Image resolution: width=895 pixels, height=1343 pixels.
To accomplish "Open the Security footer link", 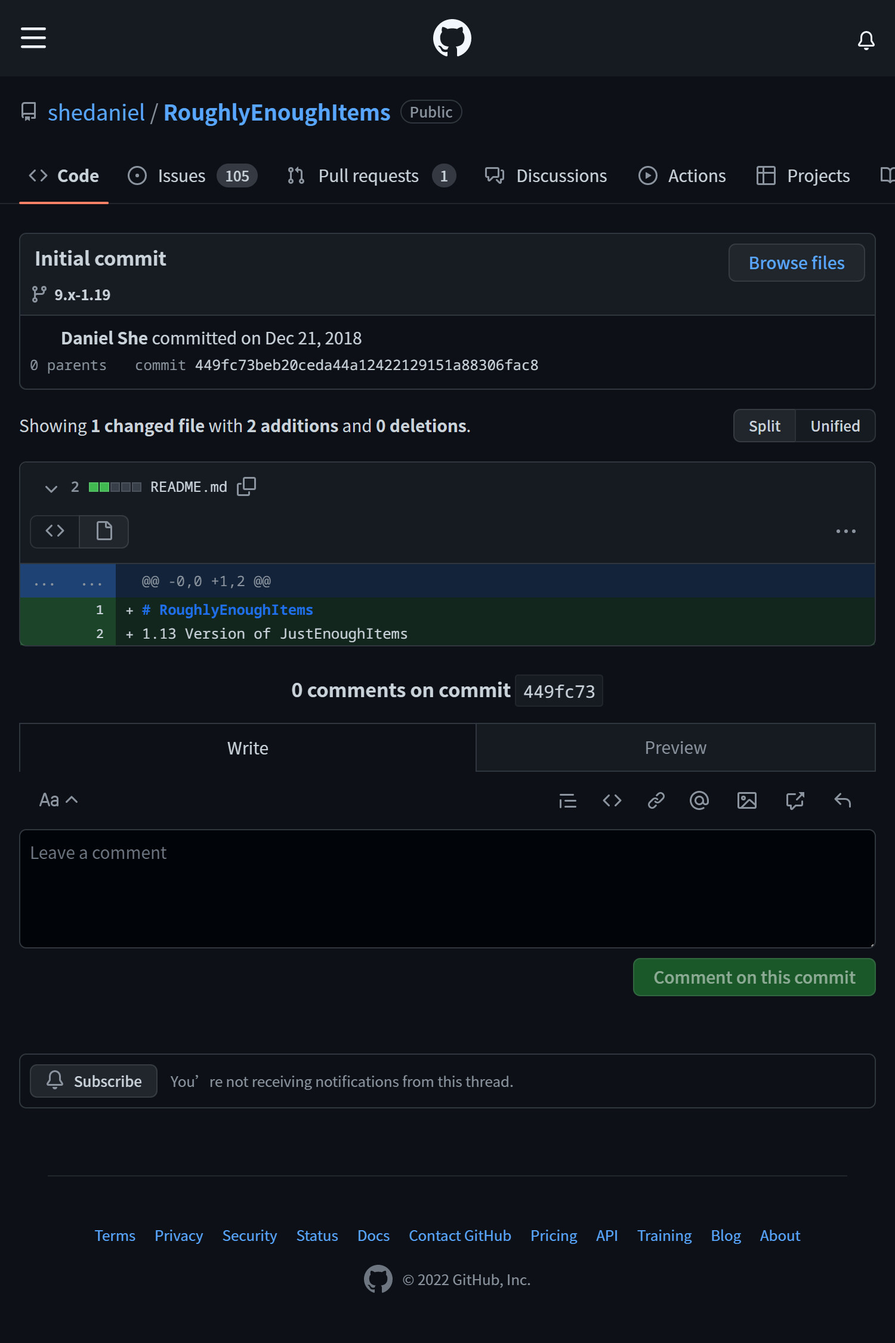I will 249,1236.
